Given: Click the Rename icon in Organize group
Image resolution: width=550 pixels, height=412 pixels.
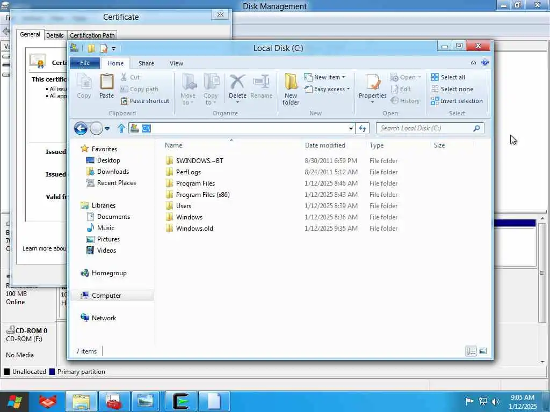Looking at the screenshot, I should (x=262, y=86).
